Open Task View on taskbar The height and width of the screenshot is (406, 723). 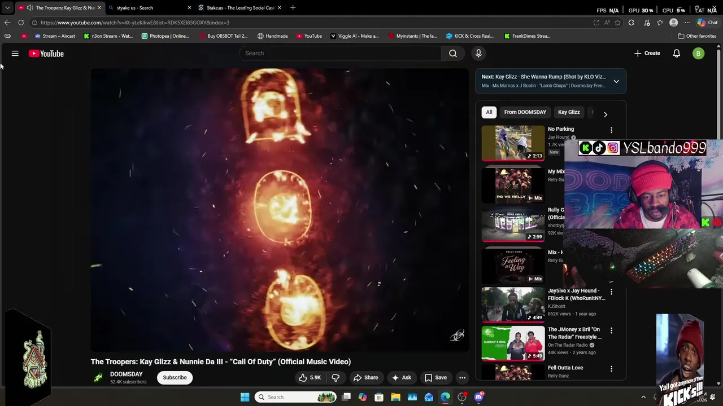pyautogui.click(x=346, y=397)
